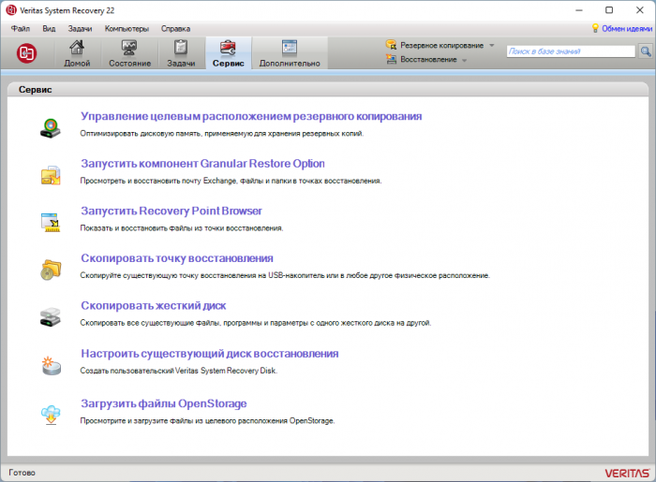Expand the Резервное копирование dropdown
The width and height of the screenshot is (656, 482).
[x=491, y=45]
